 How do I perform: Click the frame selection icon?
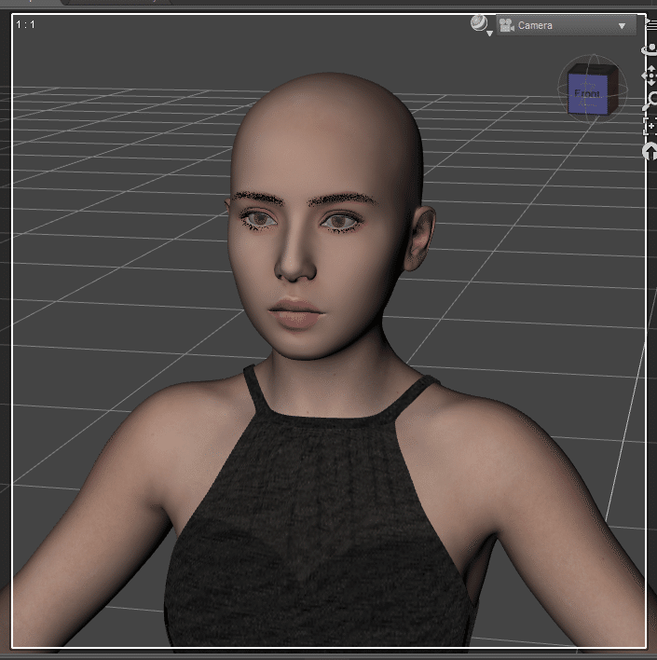[x=650, y=126]
